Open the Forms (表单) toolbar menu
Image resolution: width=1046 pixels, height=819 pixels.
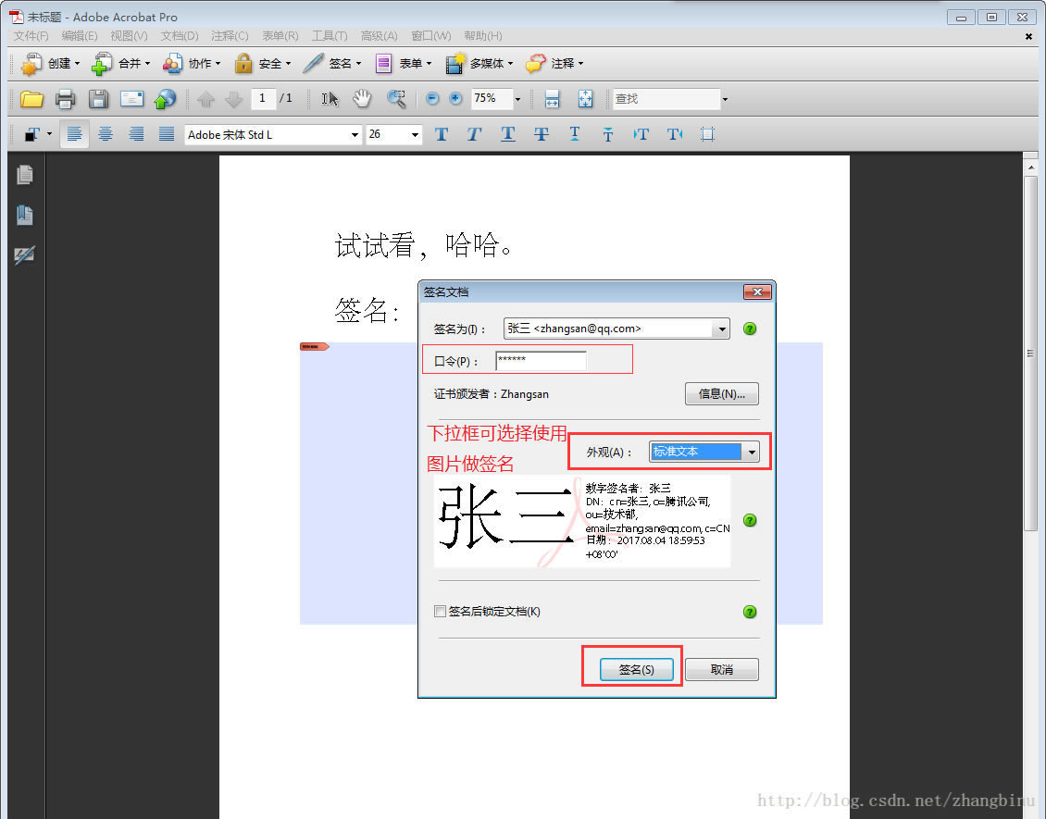click(403, 63)
